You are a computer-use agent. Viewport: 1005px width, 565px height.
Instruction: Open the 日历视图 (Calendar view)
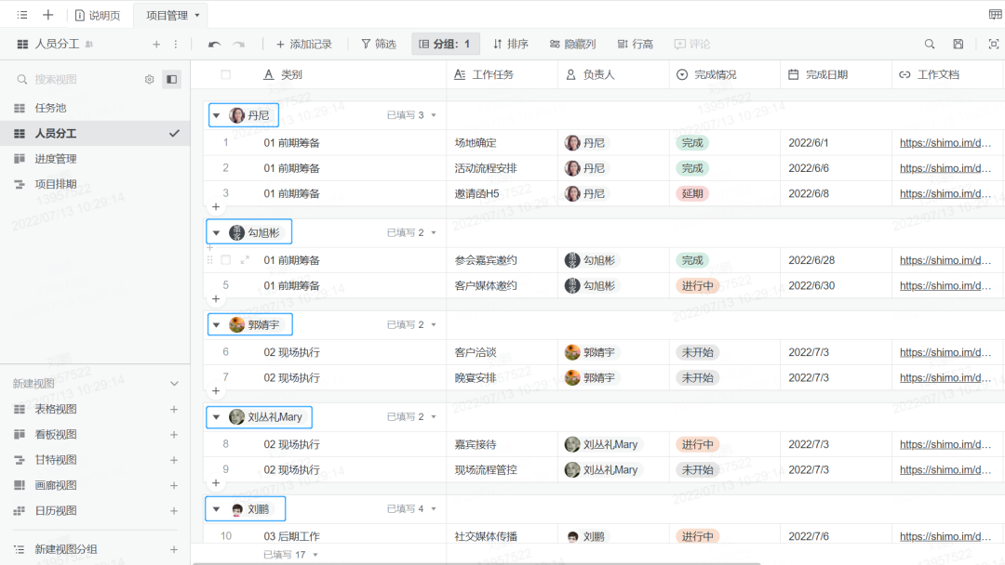tap(19, 510)
